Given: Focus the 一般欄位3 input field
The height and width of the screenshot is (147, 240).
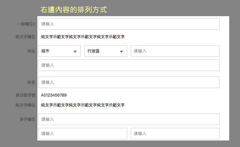Looking at the screenshot, I should pyautogui.click(x=129, y=24).
